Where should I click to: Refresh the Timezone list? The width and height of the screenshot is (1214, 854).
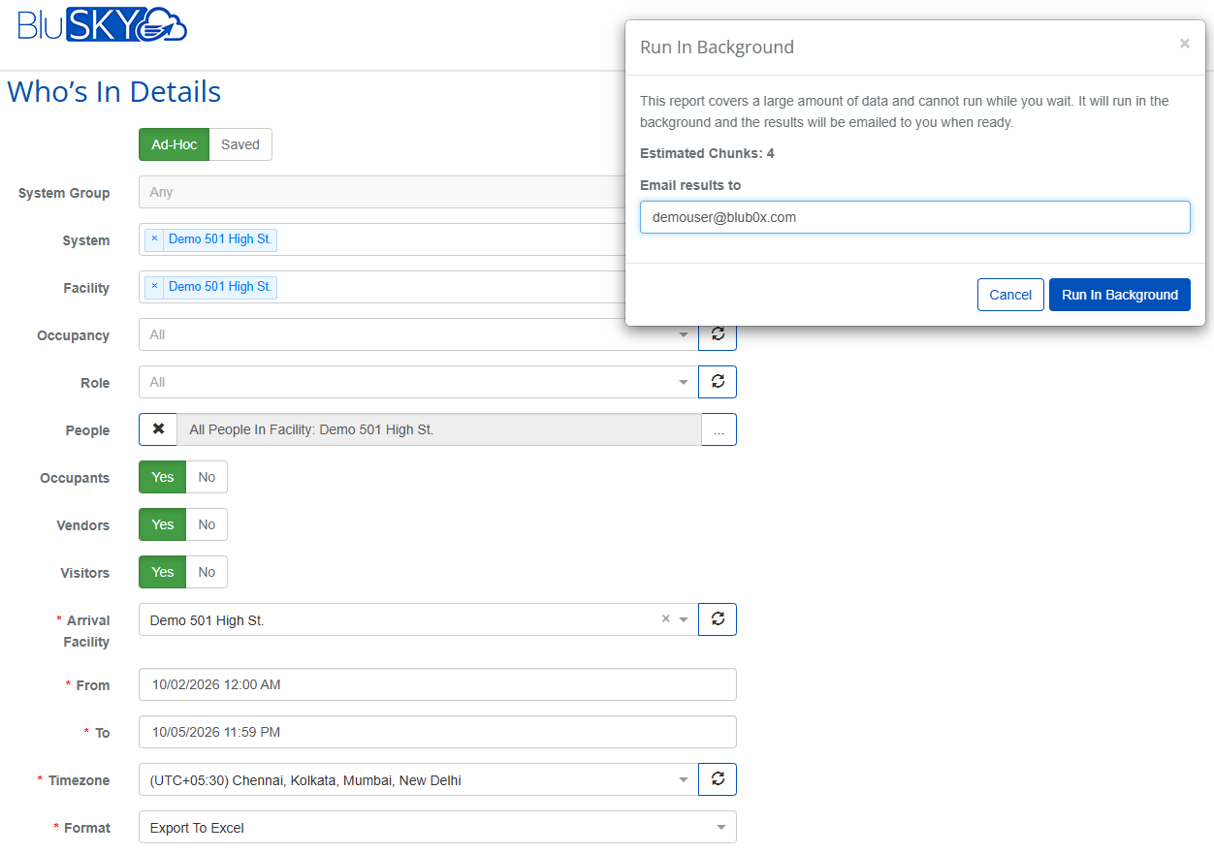(718, 779)
